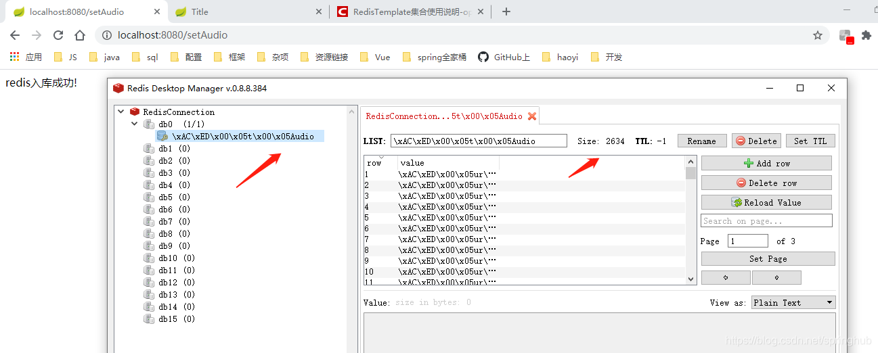
Task: Select row 5 in the value table
Action: [525, 218]
